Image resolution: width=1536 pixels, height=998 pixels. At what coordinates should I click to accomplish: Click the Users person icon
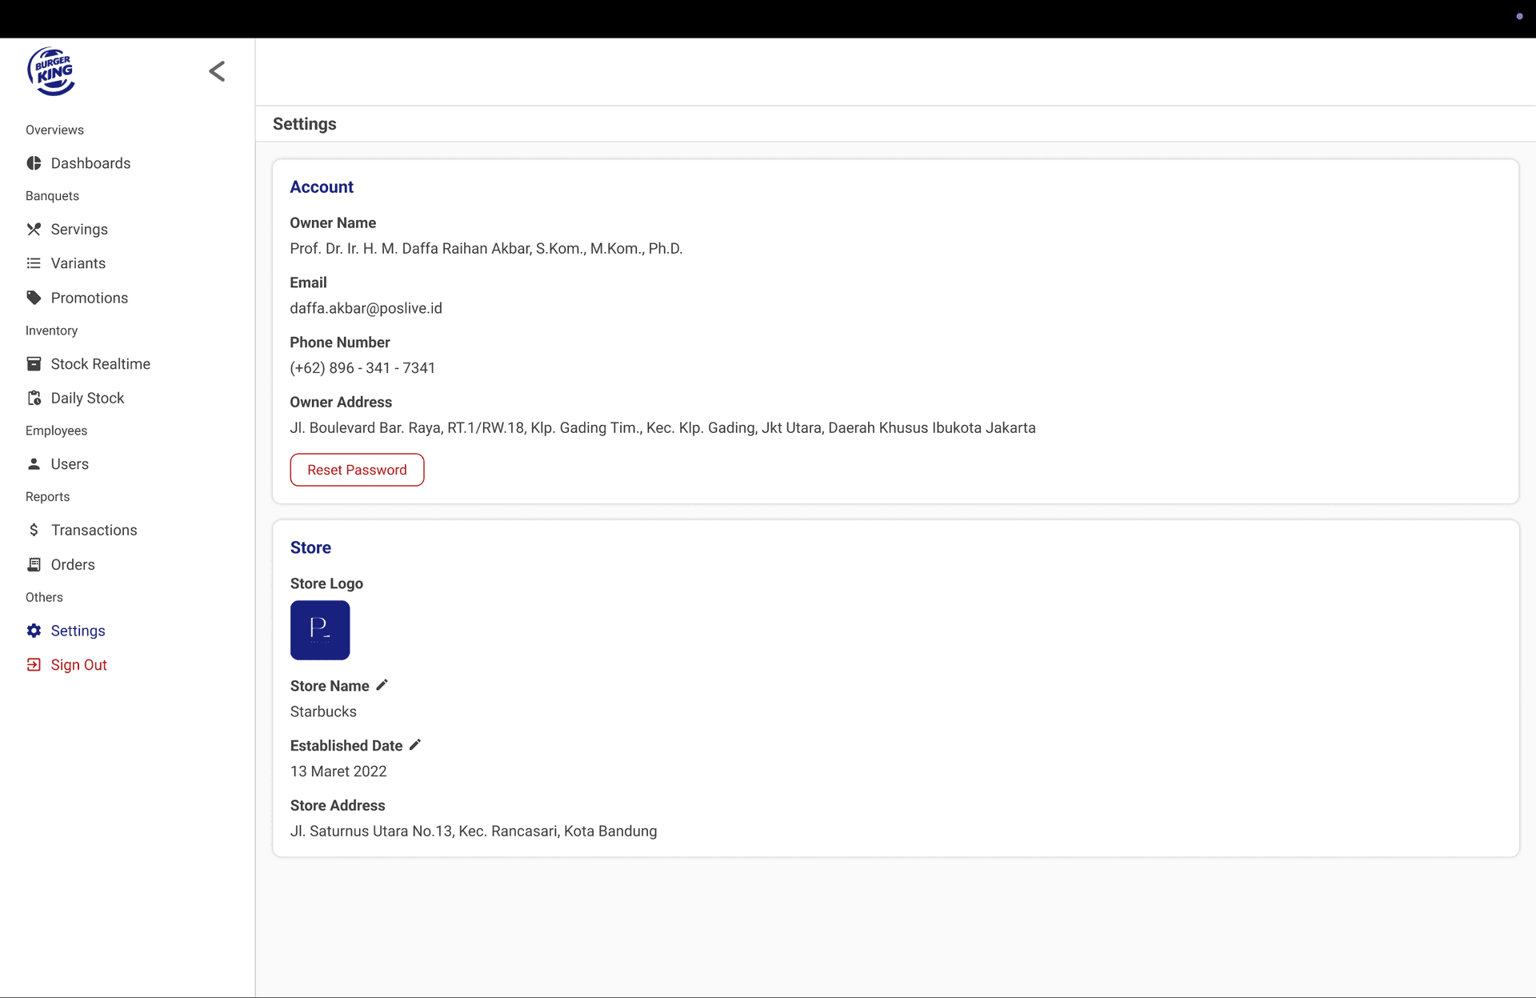pyautogui.click(x=34, y=464)
